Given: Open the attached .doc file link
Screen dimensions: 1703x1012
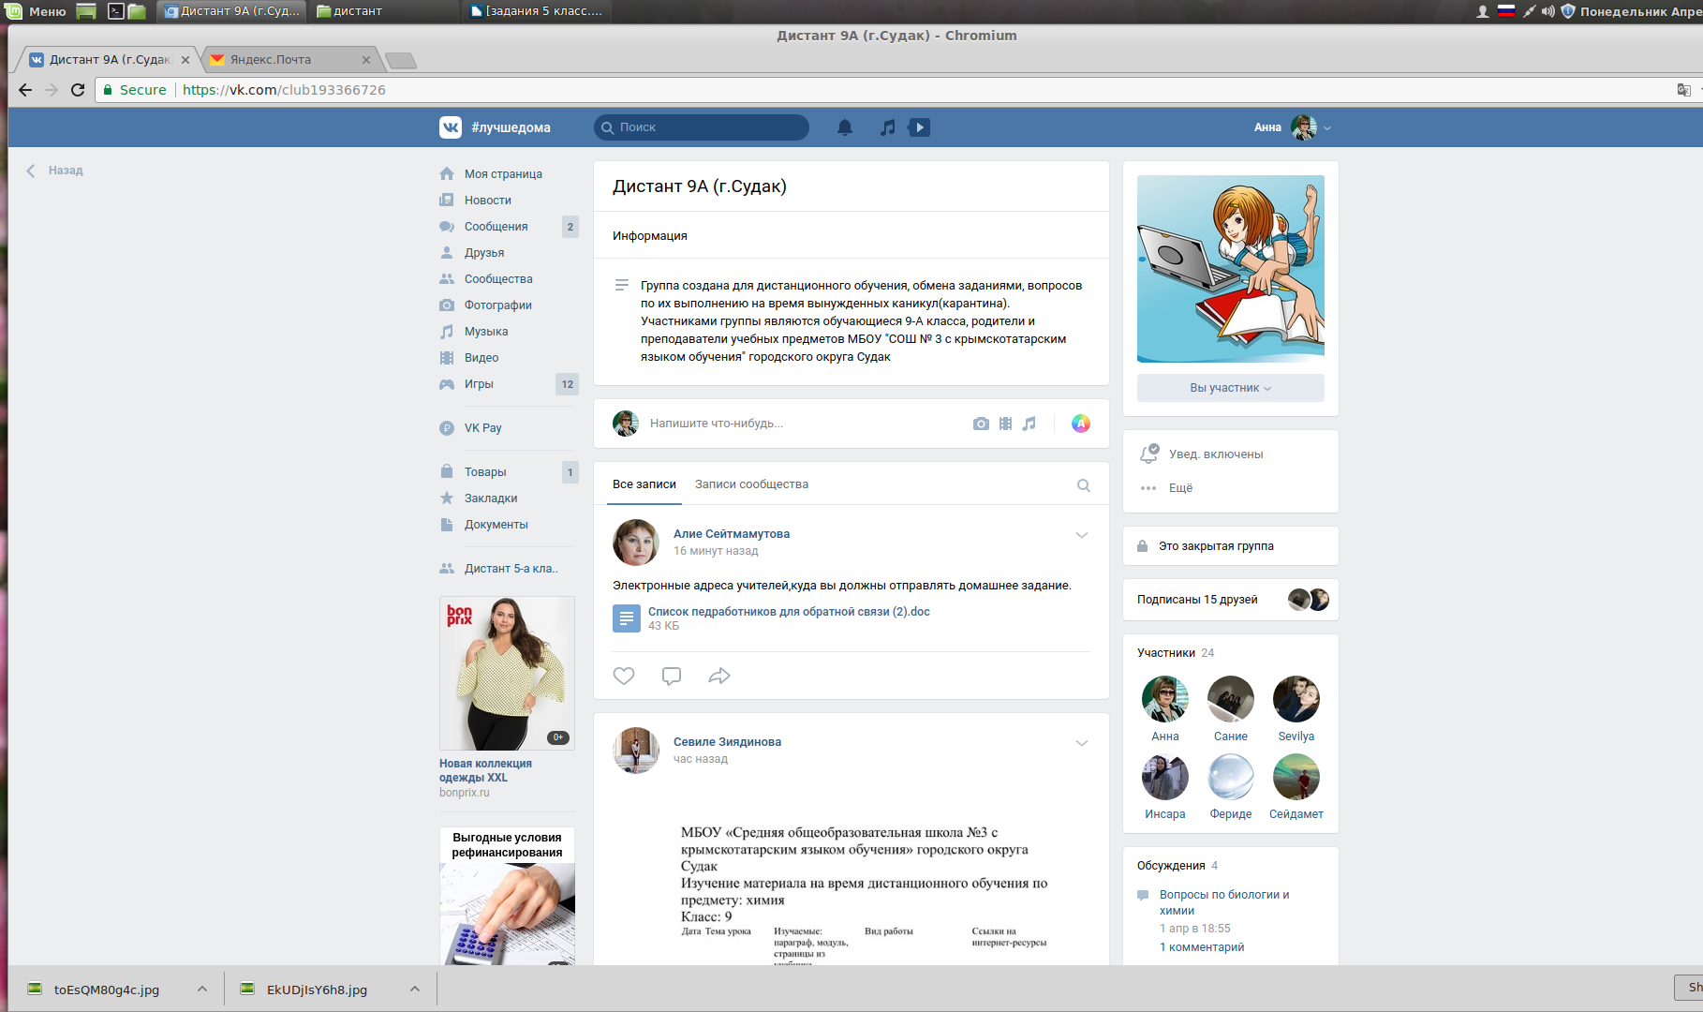Looking at the screenshot, I should (788, 612).
